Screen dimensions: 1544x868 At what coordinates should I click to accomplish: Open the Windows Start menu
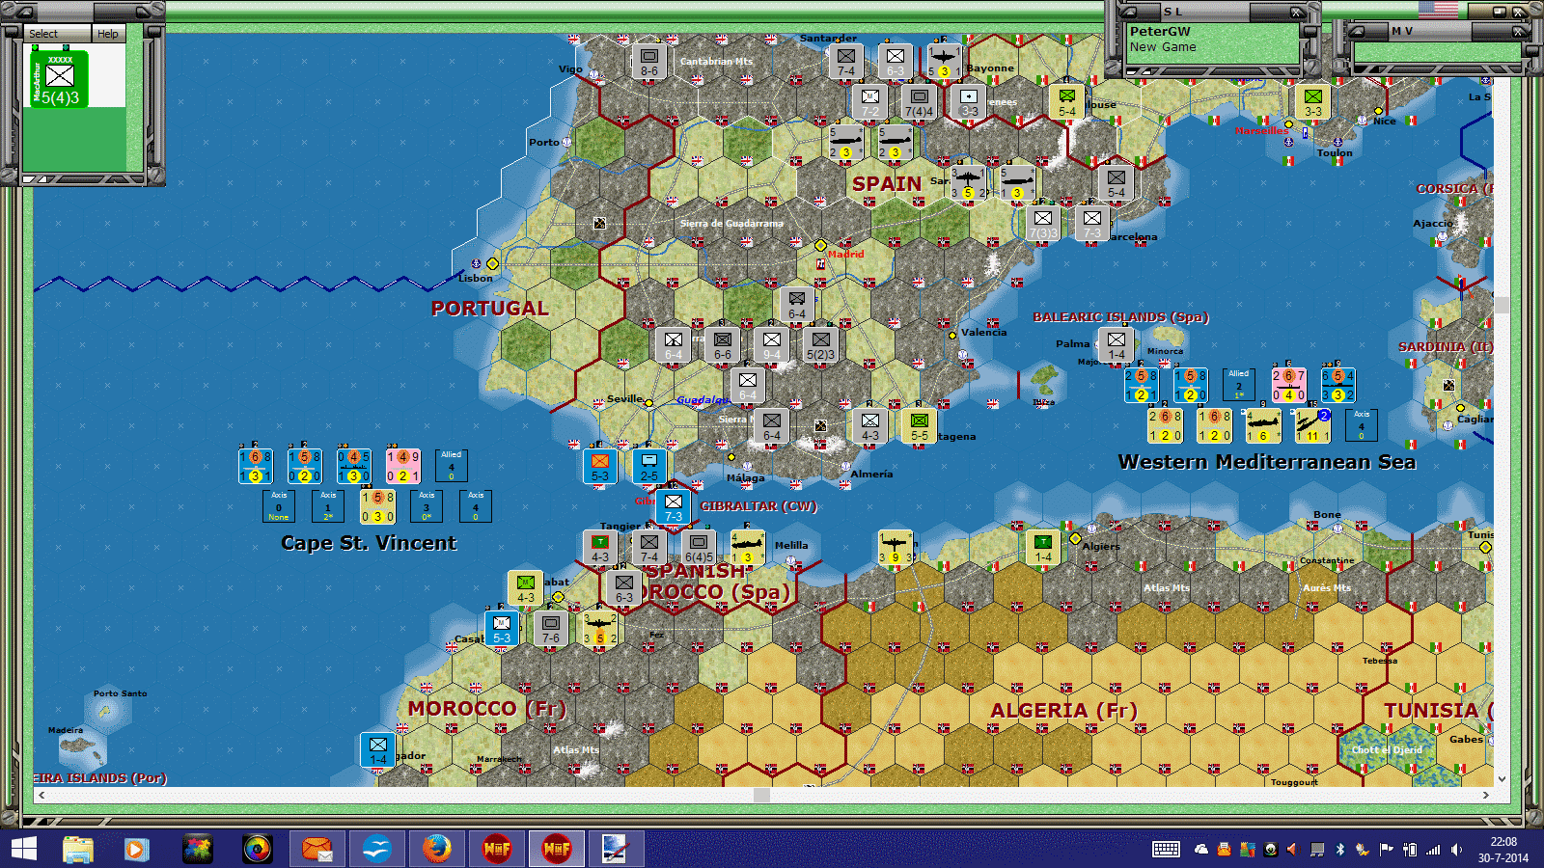[23, 849]
